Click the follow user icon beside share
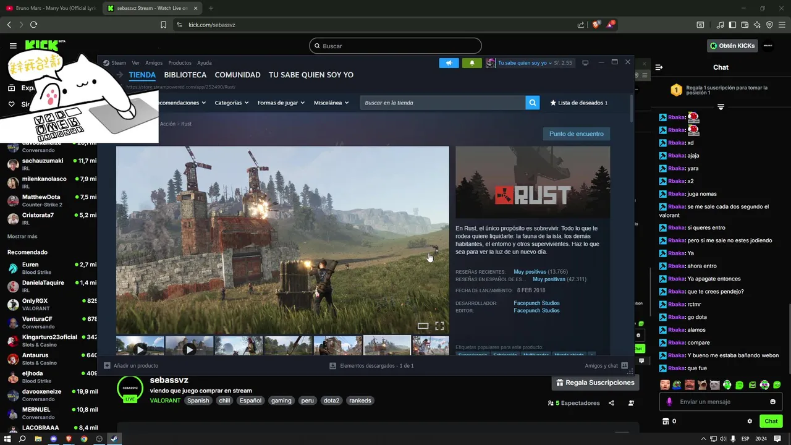This screenshot has height=445, width=791. [x=631, y=403]
